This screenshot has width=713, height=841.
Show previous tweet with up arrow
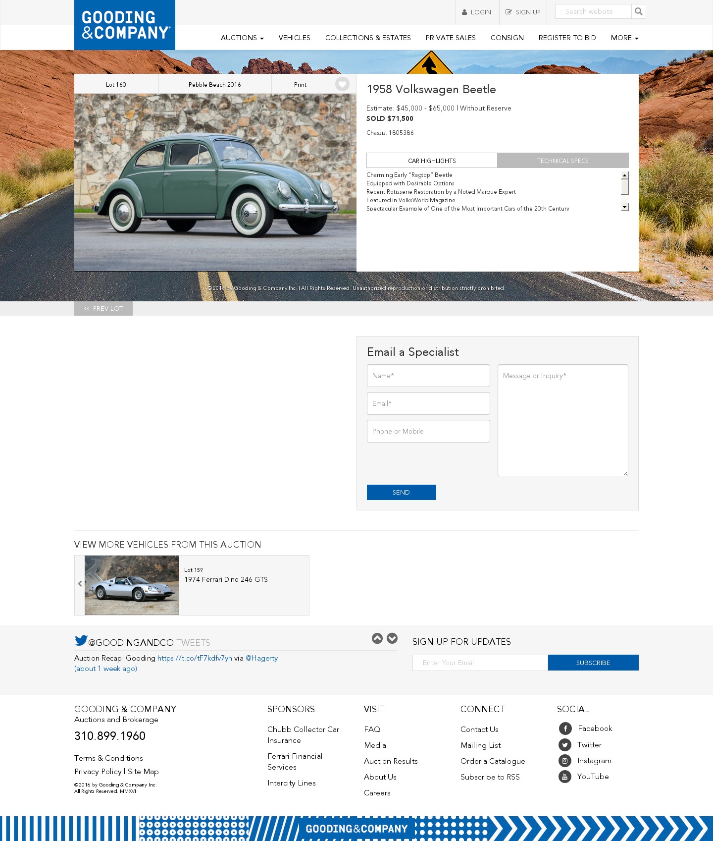tap(377, 638)
